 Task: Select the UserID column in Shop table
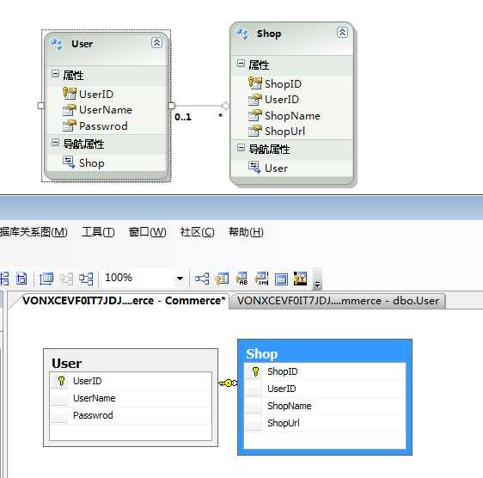pos(282,389)
